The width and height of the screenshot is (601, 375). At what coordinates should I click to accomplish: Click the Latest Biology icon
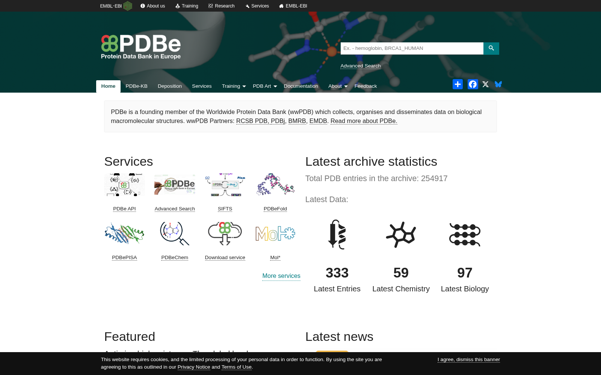point(465,235)
